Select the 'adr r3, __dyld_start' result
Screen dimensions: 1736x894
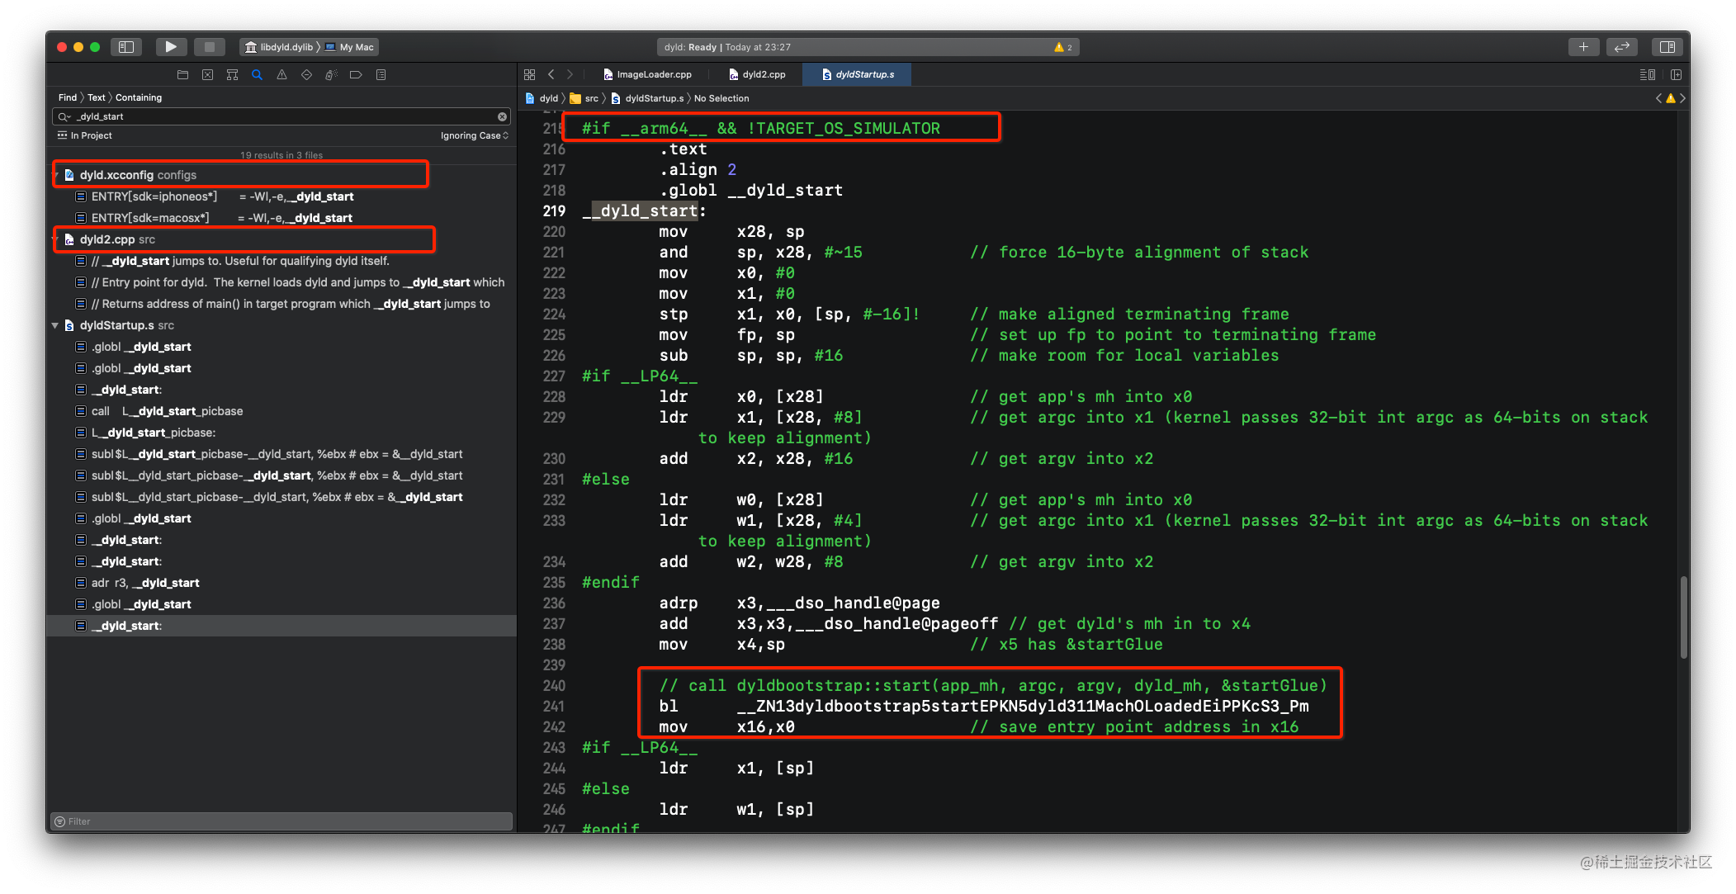tap(281, 583)
